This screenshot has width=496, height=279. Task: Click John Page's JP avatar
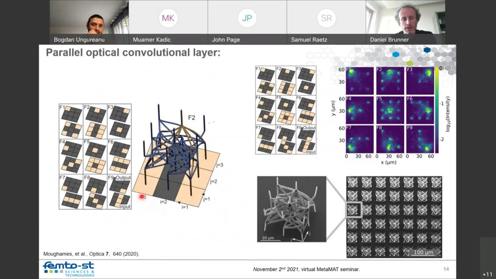[247, 18]
